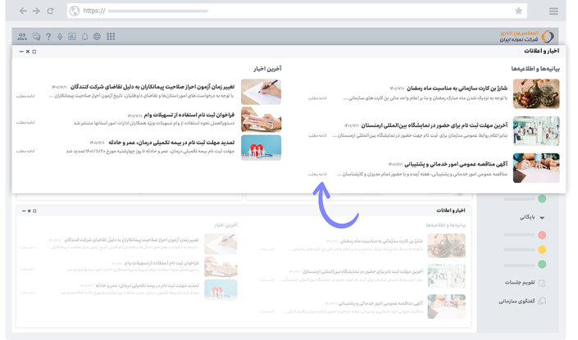
Task: Open the chat bubbles icon in toolbar
Action: coord(36,37)
